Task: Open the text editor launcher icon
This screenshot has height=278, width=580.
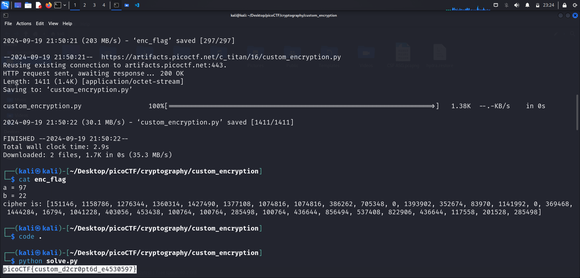Action: 38,5
